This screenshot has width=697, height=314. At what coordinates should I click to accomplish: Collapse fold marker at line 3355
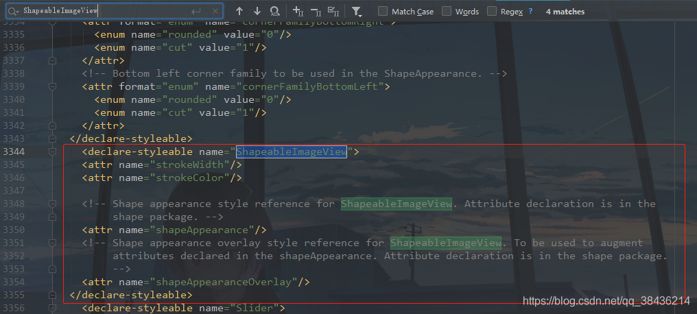click(x=52, y=295)
